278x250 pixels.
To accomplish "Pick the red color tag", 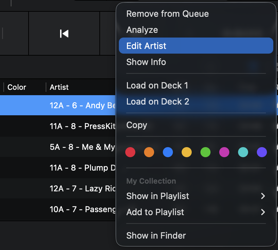I will (130, 152).
